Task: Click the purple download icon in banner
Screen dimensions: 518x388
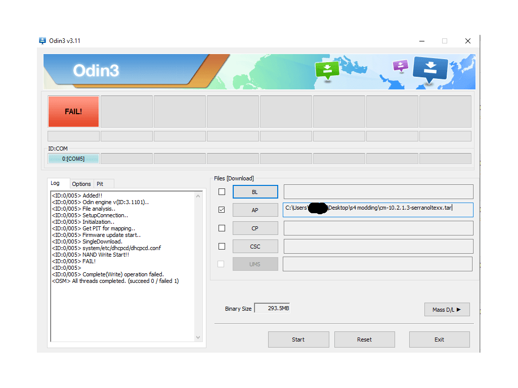Action: 401,66
